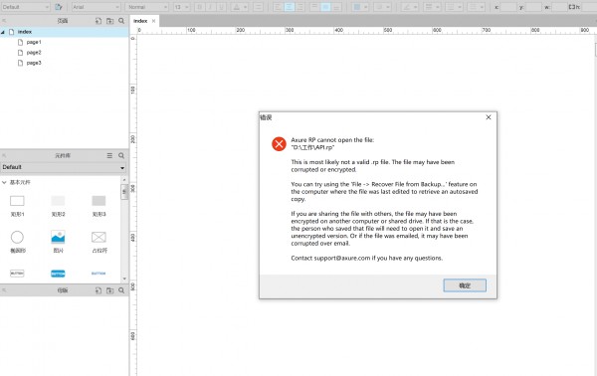The height and width of the screenshot is (376, 597).
Task: Align text to the right
Action: pos(300,7)
